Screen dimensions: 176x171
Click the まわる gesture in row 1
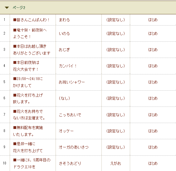click(64, 20)
